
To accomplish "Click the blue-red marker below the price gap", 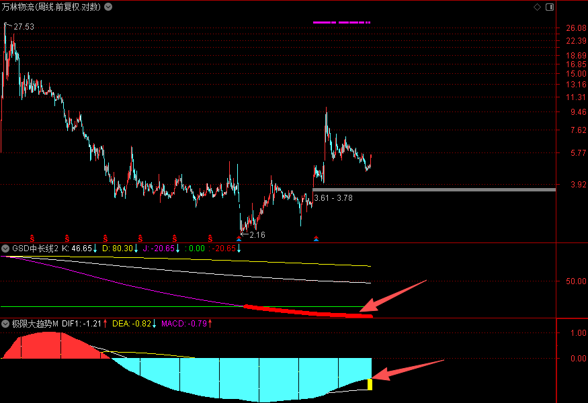I will point(317,238).
